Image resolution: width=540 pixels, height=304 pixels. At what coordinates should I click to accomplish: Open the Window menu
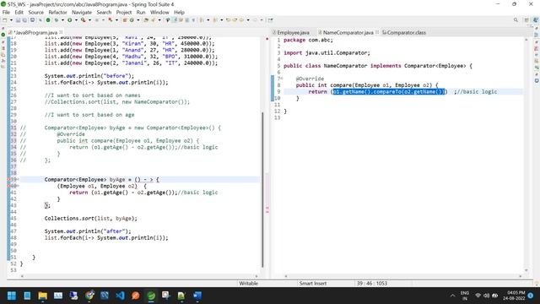(x=159, y=12)
